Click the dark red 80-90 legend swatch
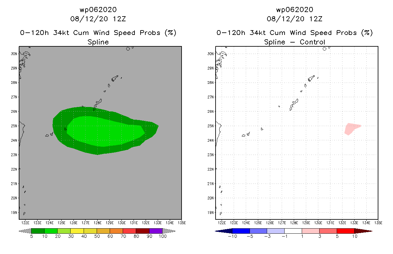This screenshot has height=254, width=393. (142, 231)
